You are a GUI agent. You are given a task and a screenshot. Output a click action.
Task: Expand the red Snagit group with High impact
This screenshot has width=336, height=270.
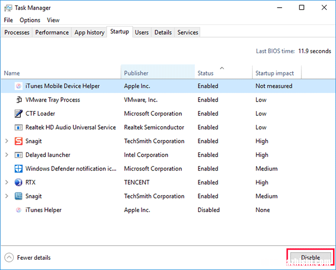tap(7, 141)
